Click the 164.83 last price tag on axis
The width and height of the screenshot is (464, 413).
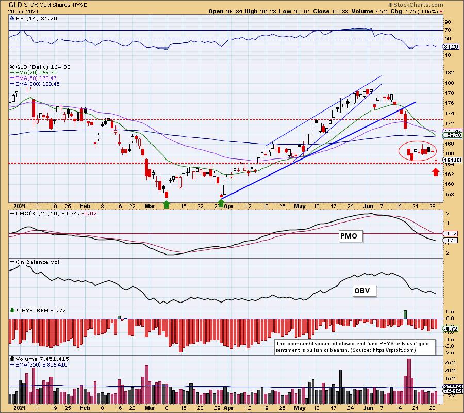pyautogui.click(x=453, y=160)
